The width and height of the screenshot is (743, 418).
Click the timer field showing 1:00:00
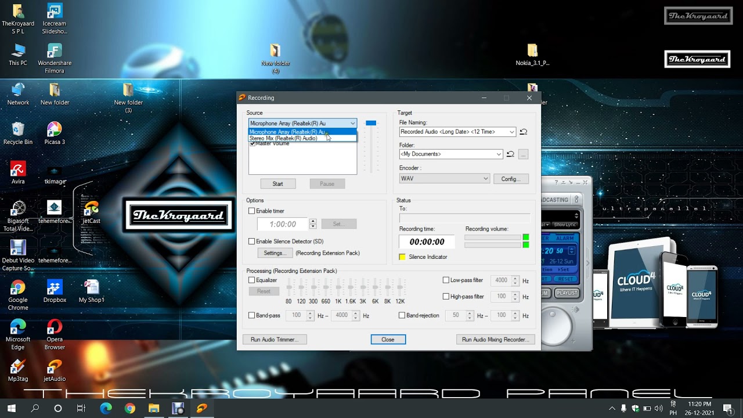coord(283,224)
